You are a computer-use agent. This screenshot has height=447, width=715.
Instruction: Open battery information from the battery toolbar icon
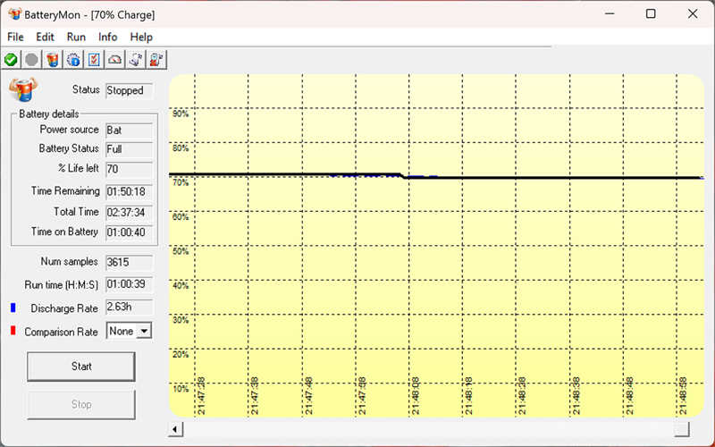(x=53, y=60)
